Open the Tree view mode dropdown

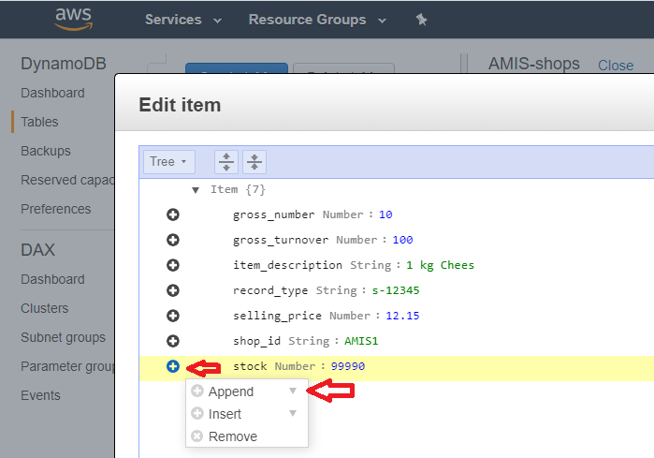click(x=168, y=162)
